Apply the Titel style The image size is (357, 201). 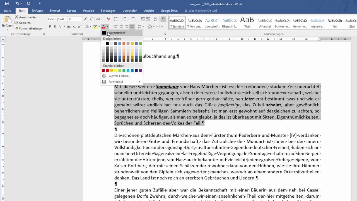click(x=247, y=23)
